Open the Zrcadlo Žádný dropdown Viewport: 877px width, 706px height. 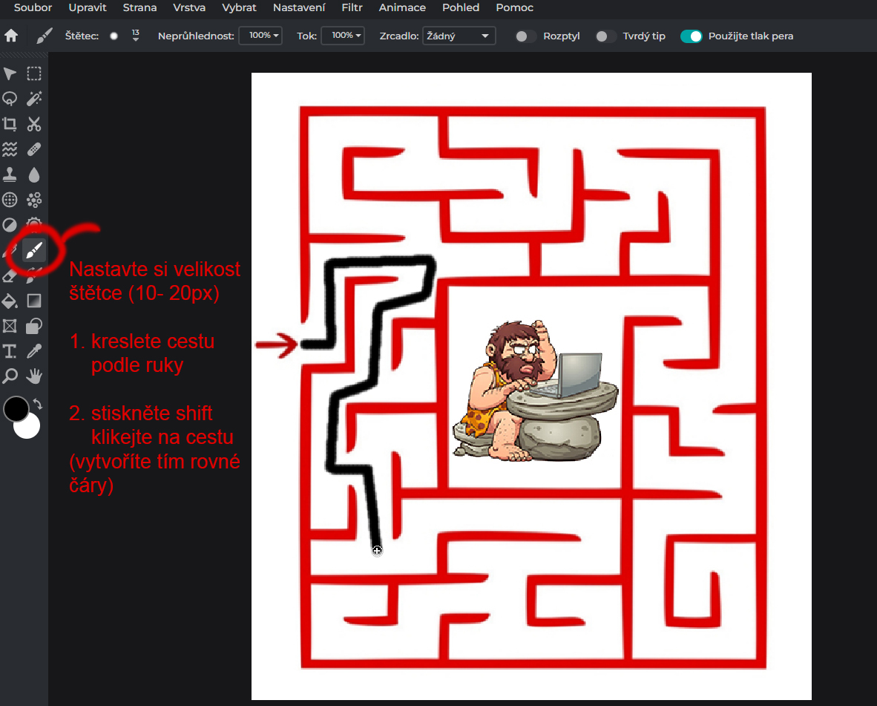[x=459, y=36]
